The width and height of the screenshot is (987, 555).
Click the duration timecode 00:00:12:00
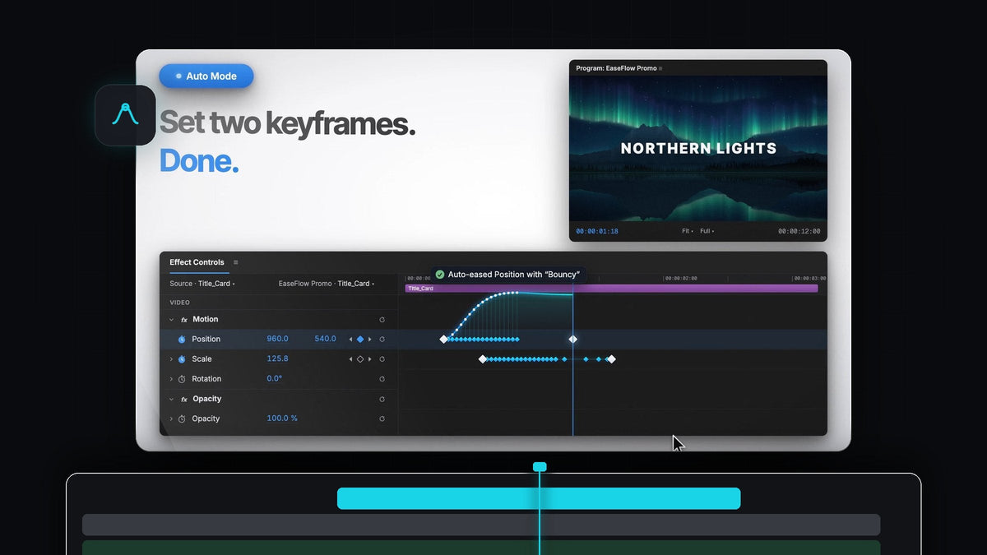coord(799,231)
